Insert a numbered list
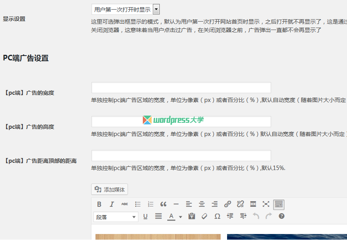The width and height of the screenshot is (347, 240). coord(150,204)
